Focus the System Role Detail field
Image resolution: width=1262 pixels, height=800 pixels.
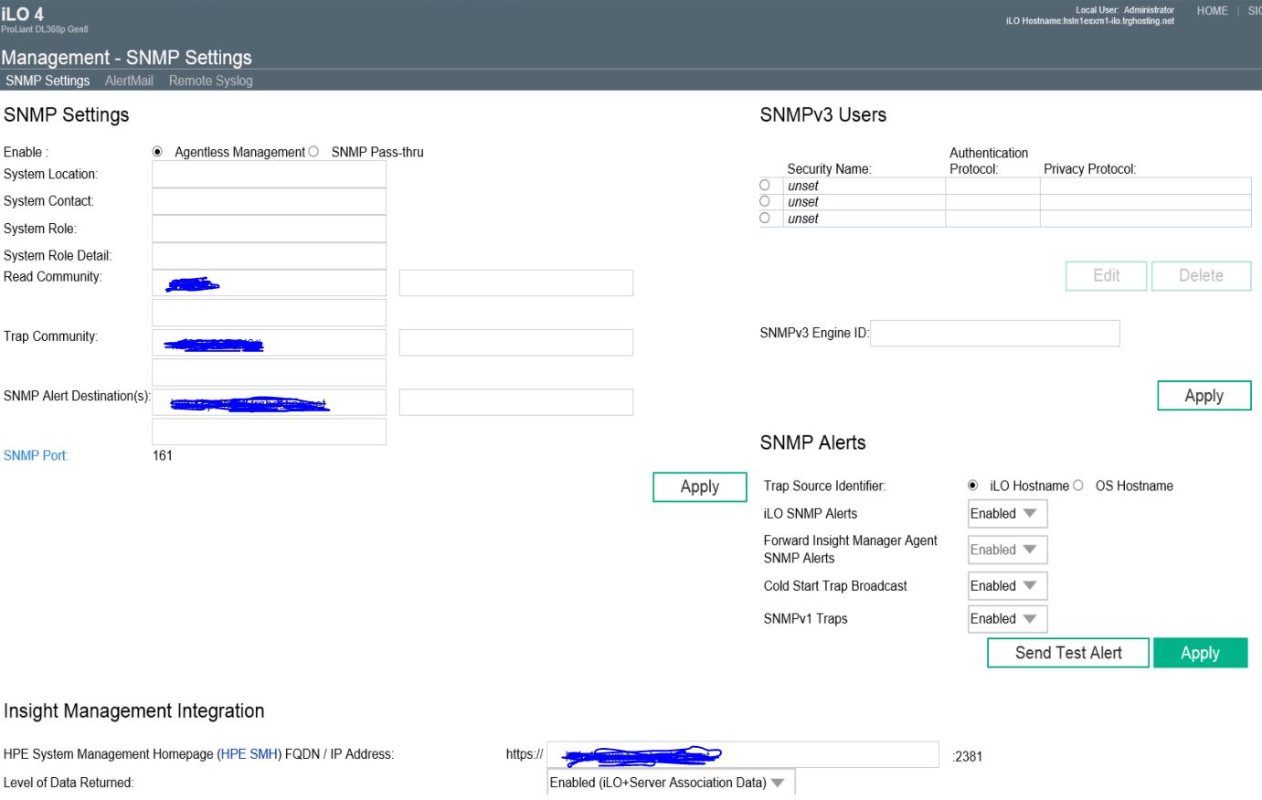pyautogui.click(x=270, y=256)
